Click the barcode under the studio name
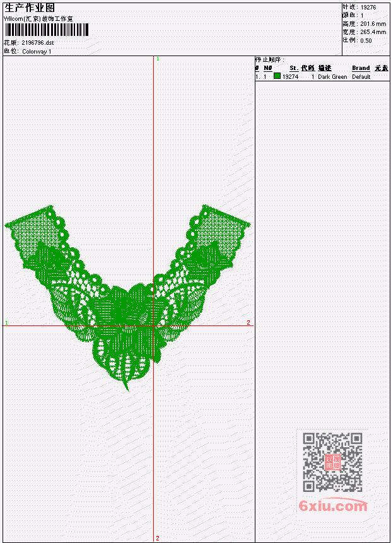 point(47,30)
